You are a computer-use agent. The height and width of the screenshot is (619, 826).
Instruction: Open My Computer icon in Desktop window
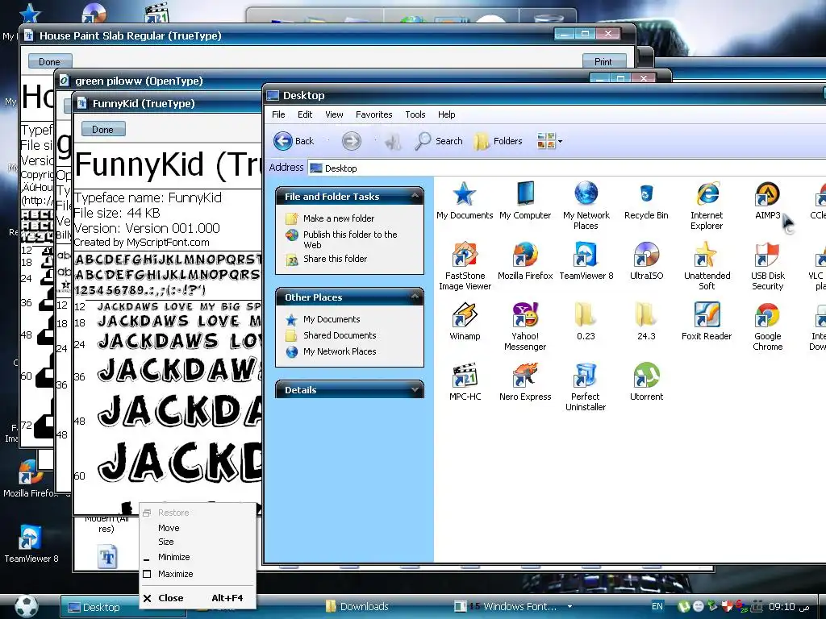coord(525,201)
